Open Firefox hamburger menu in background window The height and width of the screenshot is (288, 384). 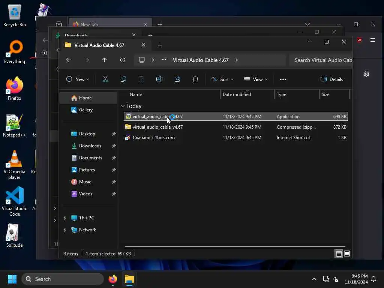(x=373, y=40)
